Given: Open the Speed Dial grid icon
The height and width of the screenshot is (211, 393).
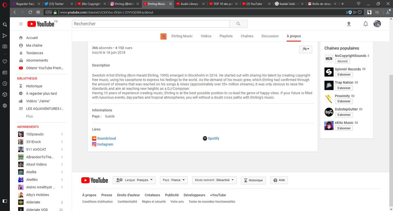Looking at the screenshot, I should pyautogui.click(x=38, y=12).
